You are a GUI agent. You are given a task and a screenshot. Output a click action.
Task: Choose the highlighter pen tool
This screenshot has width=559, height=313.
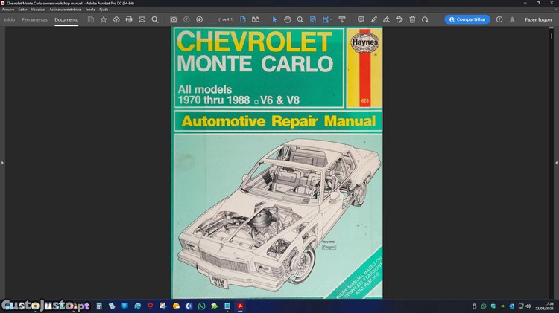pyautogui.click(x=373, y=19)
